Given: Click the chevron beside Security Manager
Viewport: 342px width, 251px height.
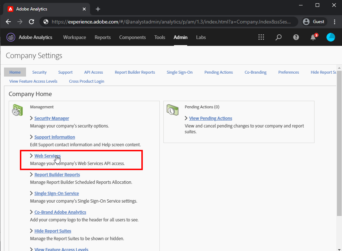Looking at the screenshot, I should coord(31,118).
